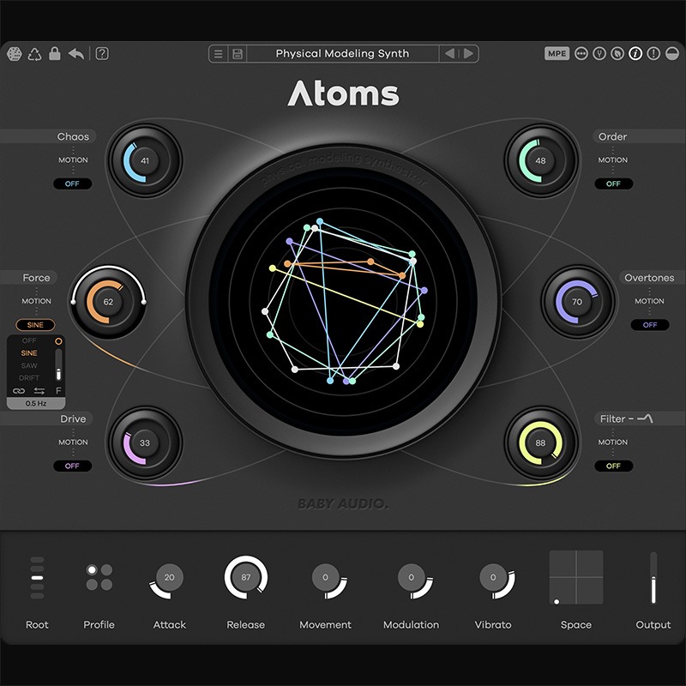Toggle the bidirectional arrows icon

pos(39,391)
